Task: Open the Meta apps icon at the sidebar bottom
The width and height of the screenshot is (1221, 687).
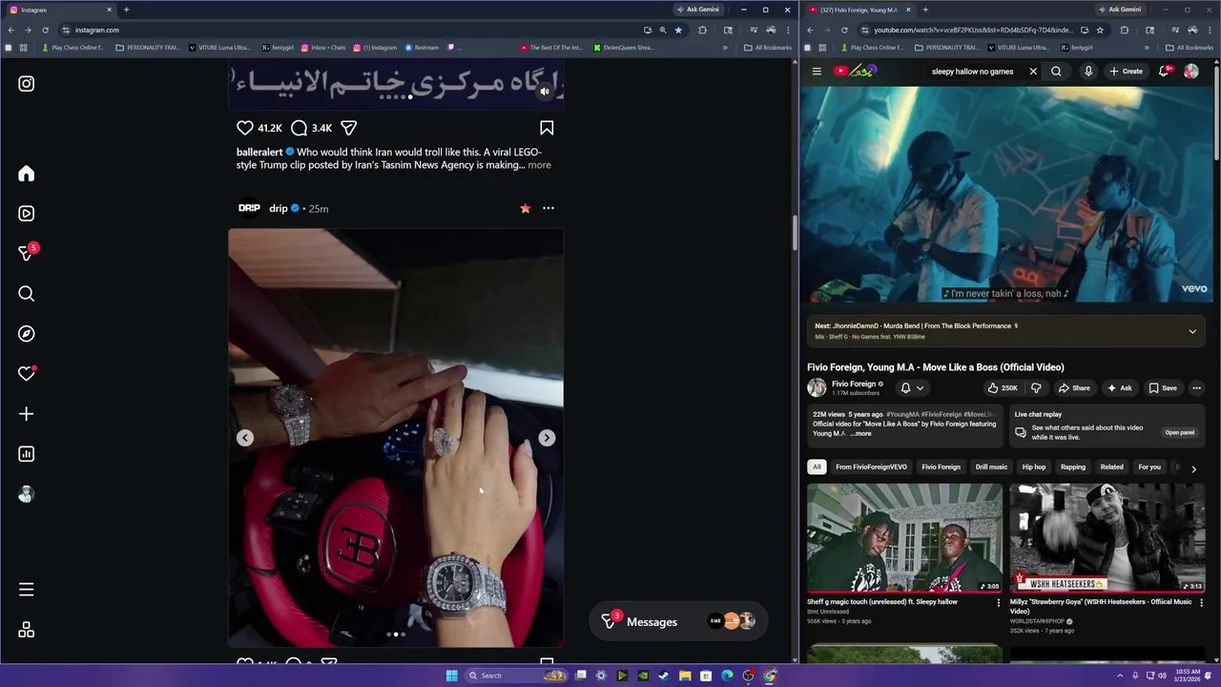Action: 27,630
